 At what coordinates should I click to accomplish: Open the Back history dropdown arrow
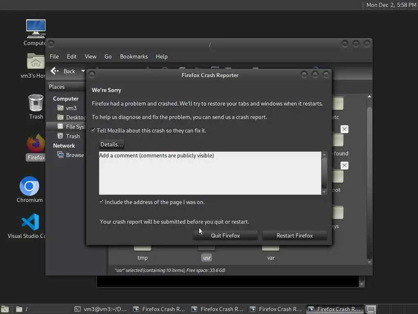83,71
